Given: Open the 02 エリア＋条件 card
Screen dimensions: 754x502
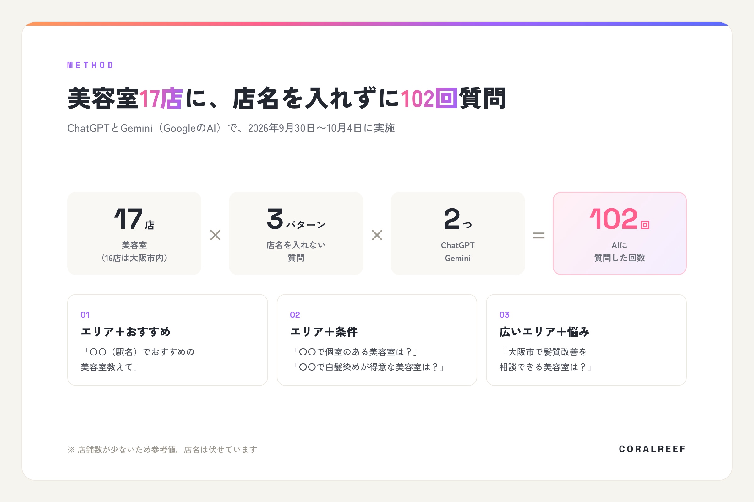Looking at the screenshot, I should pos(377,340).
